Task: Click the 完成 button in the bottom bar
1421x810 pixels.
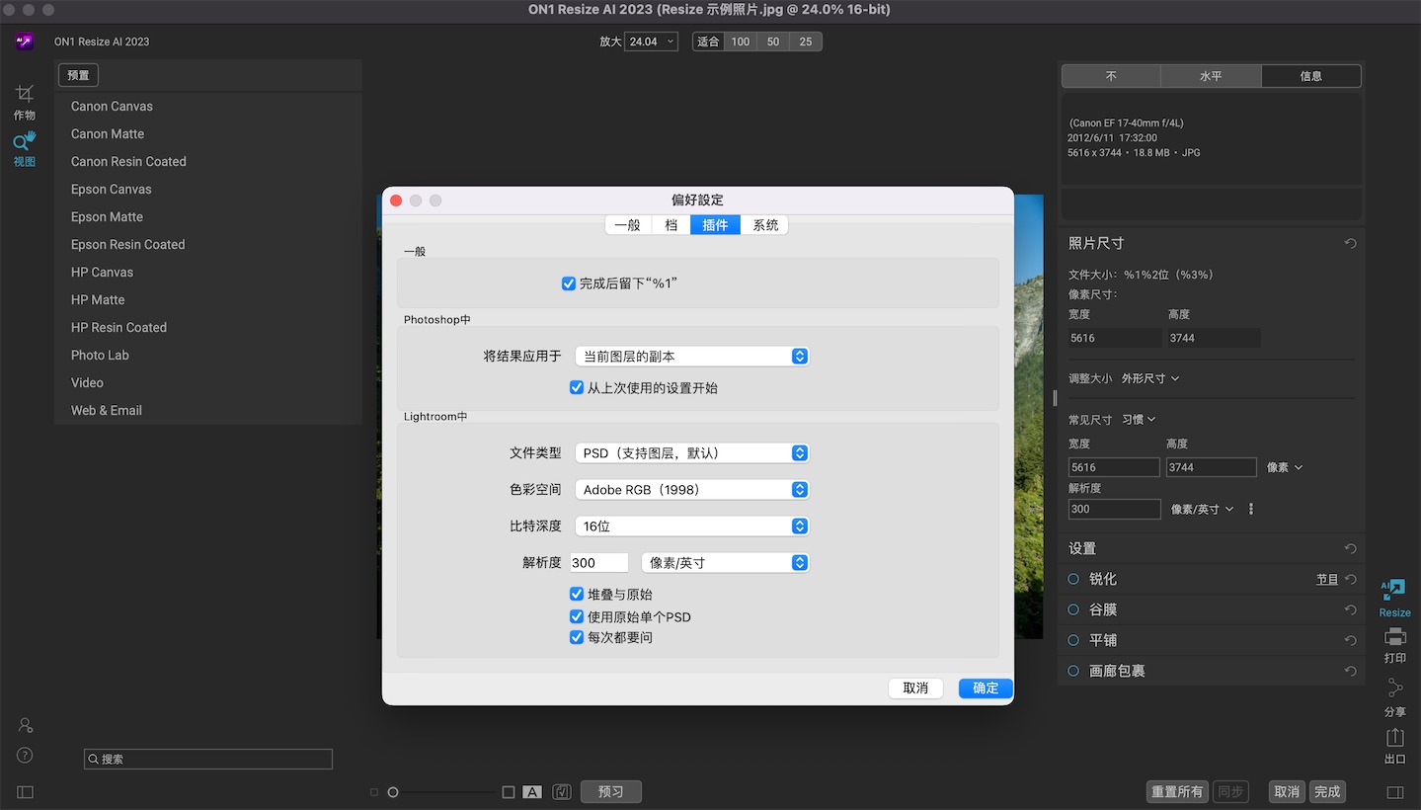Action: pos(1327,792)
